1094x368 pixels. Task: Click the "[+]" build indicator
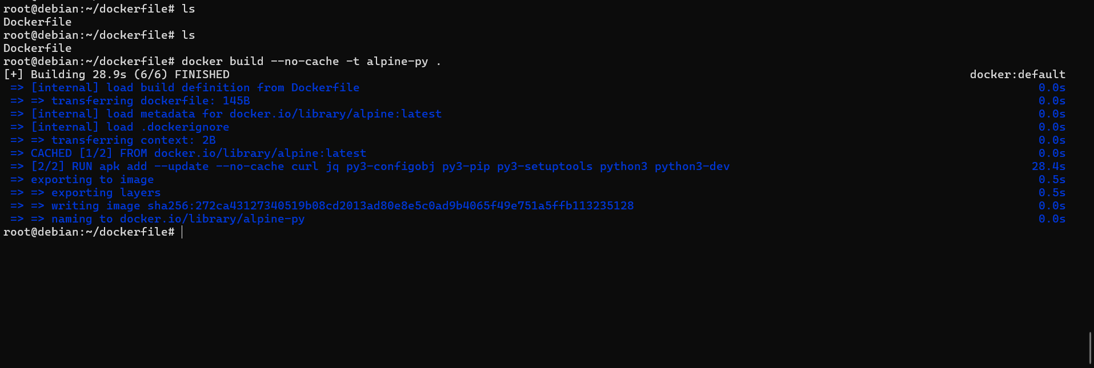13,75
